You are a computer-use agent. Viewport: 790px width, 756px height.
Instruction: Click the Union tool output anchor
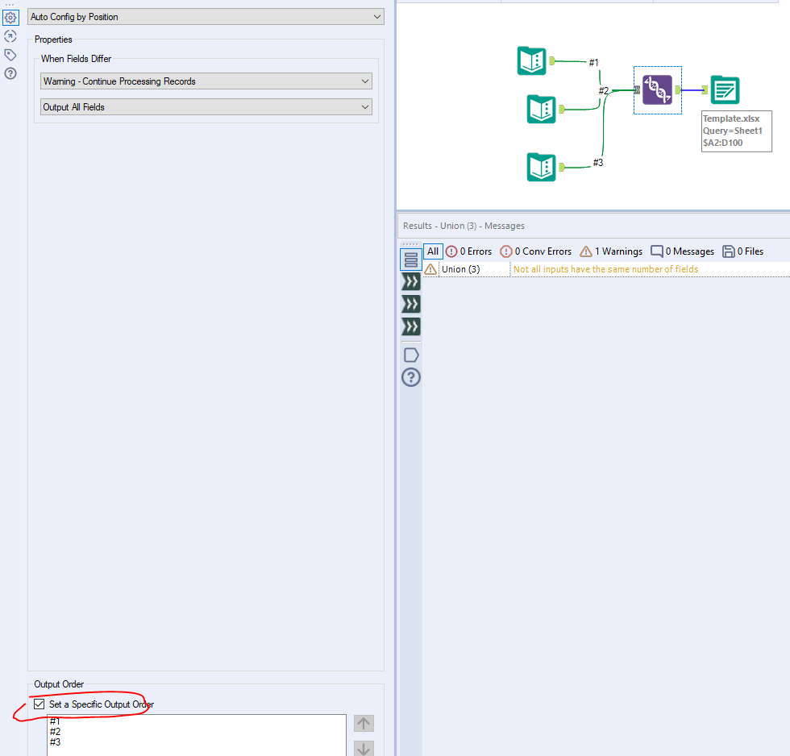[678, 89]
